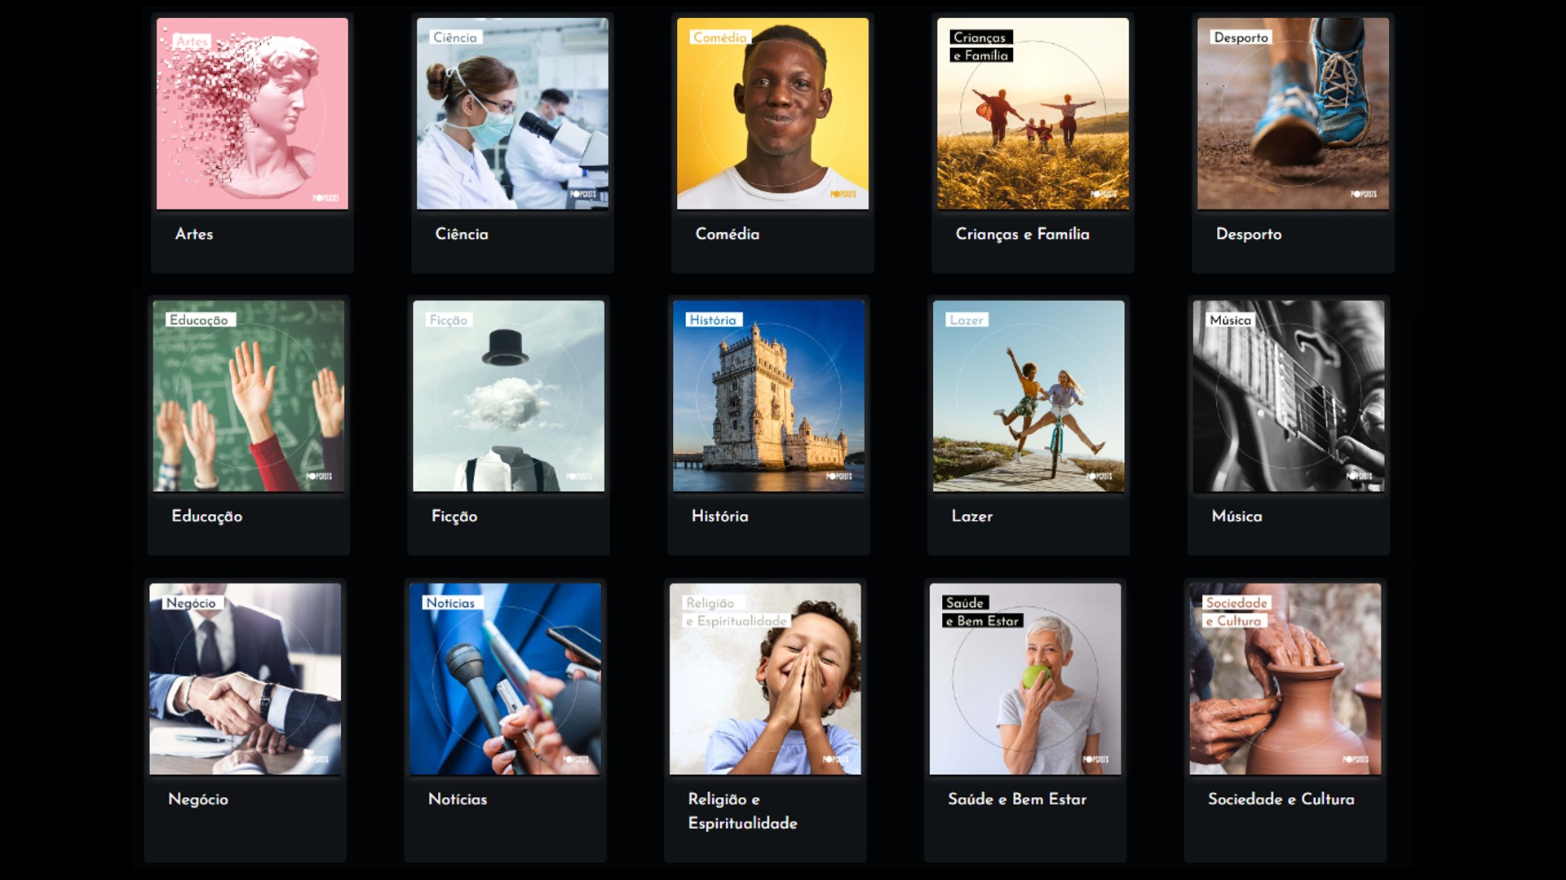The width and height of the screenshot is (1566, 880).
Task: Click the Saúde e Bem Estar apple image
Action: tap(1025, 679)
